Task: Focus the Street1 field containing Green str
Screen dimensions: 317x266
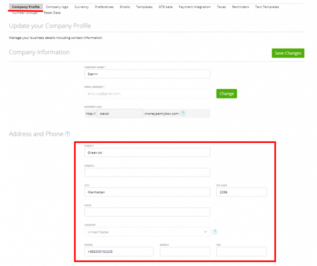Action: pyautogui.click(x=147, y=153)
